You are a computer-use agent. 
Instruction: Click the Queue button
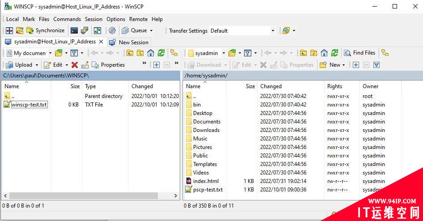134,30
